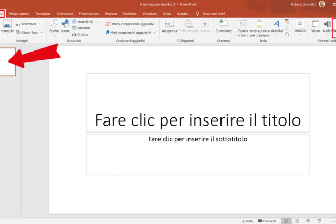Insert a Grafico chart
This screenshot has height=224, width=336.
tap(82, 34)
